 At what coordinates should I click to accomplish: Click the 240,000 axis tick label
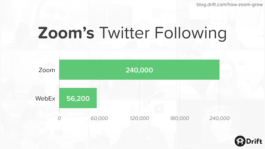tap(219, 118)
